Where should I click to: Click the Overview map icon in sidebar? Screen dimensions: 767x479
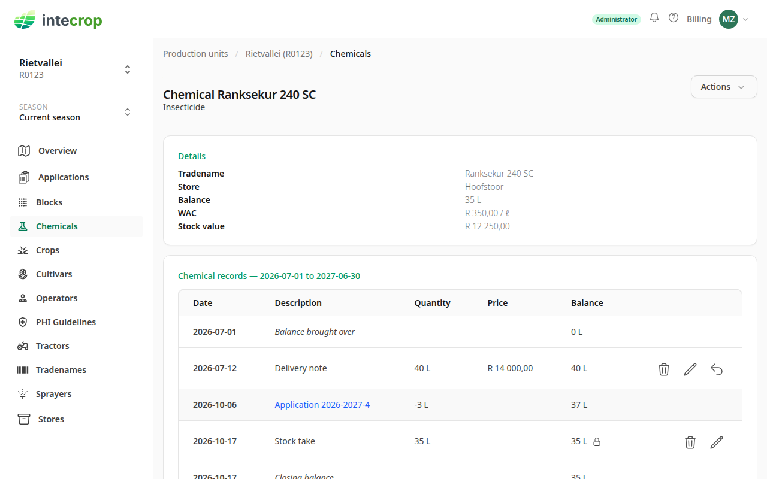24,151
